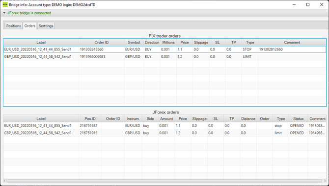Select the Orders tab

click(30, 26)
